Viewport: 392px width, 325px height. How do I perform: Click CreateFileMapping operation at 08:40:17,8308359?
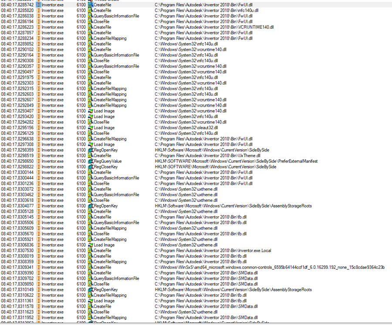110,261
